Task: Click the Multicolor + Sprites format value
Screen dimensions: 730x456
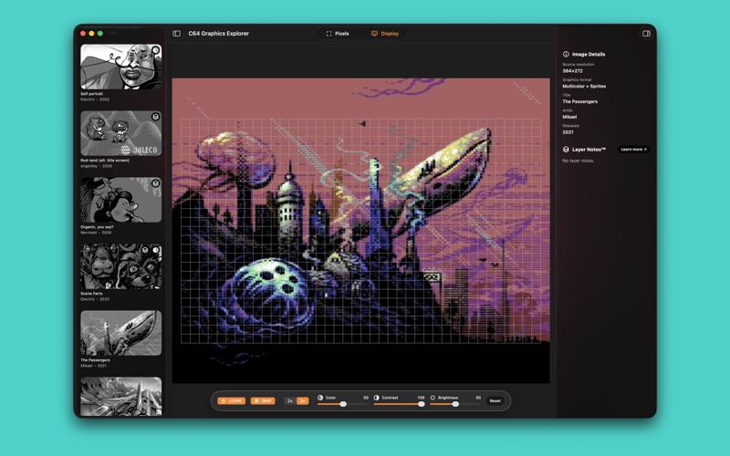Action: 584,86
